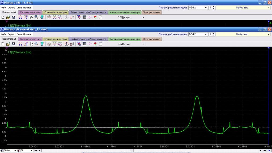Start playback with blue play button

[x=269, y=151]
